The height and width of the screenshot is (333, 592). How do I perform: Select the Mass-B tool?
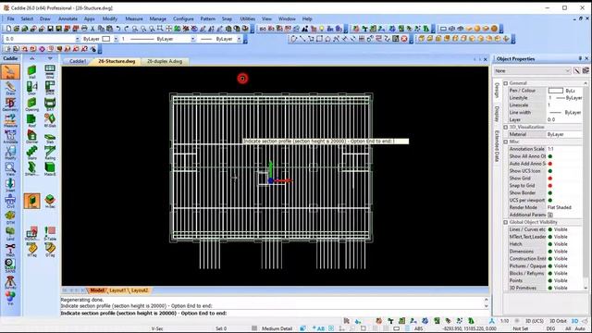click(50, 168)
